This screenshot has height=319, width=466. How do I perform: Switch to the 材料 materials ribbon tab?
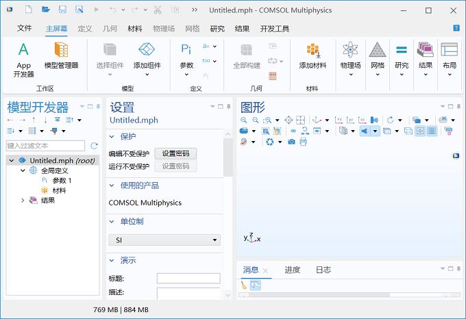coord(135,29)
